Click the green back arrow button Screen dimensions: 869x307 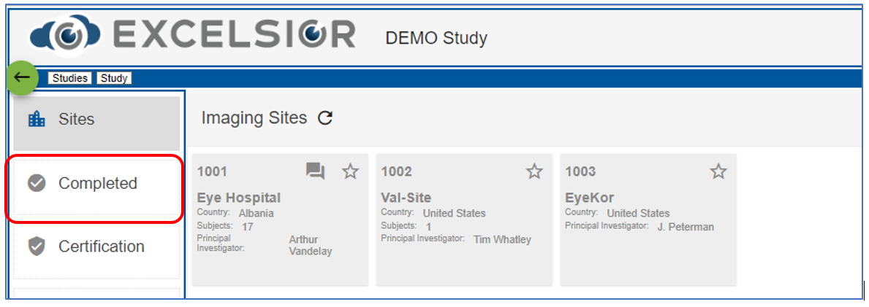pos(22,78)
